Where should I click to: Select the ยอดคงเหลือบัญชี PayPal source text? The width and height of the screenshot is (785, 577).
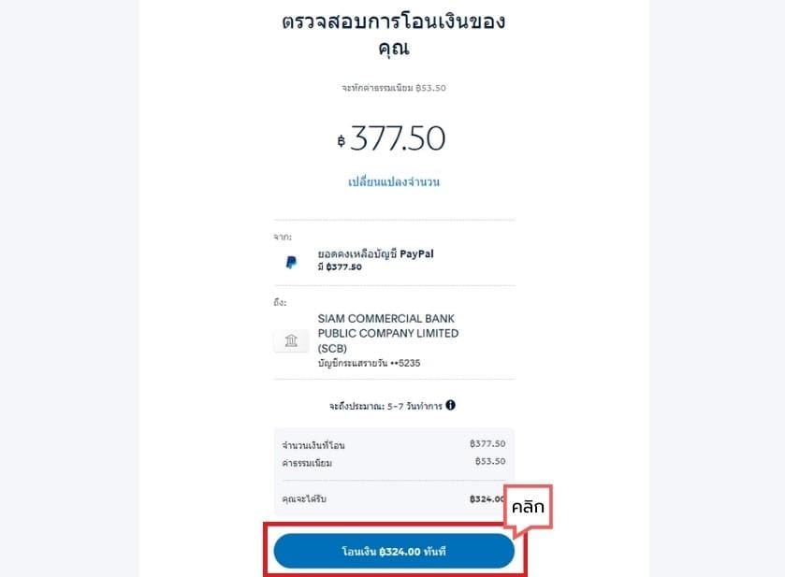click(375, 253)
